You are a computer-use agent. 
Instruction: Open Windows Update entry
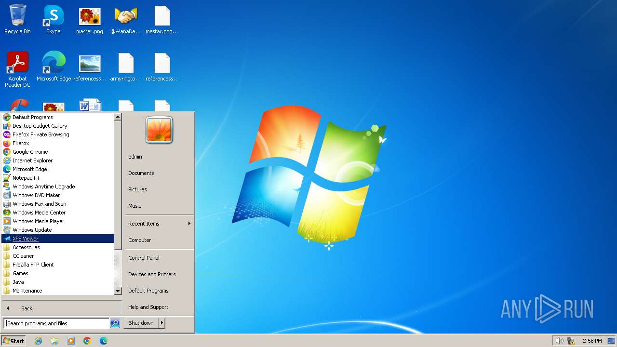[58, 230]
